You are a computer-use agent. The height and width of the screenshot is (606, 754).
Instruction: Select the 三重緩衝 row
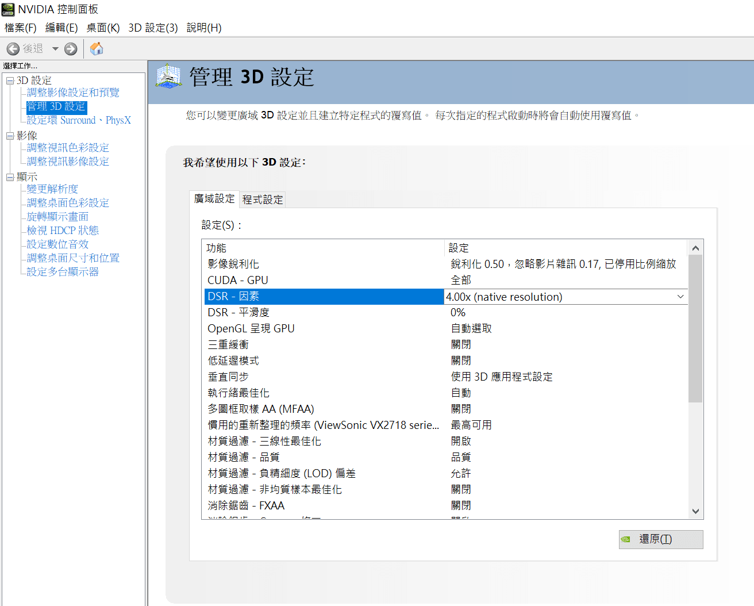[445, 344]
